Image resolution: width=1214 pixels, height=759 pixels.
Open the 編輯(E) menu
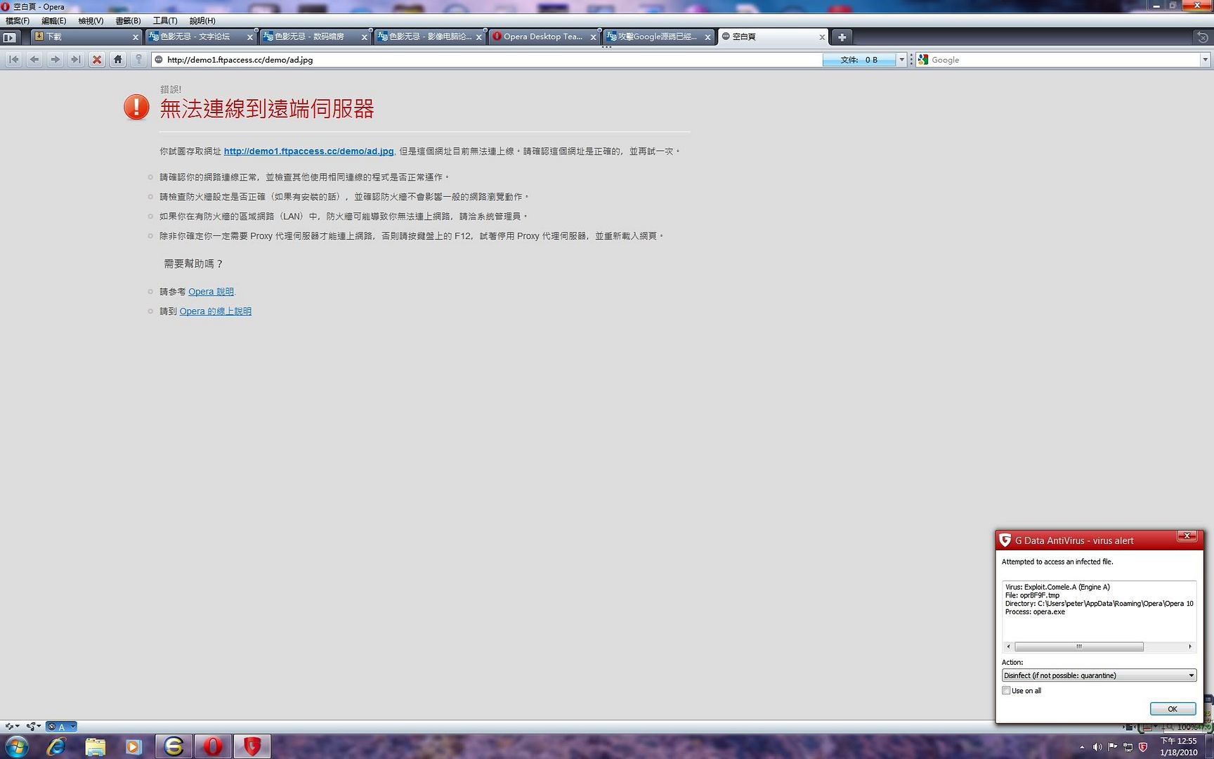coord(53,21)
